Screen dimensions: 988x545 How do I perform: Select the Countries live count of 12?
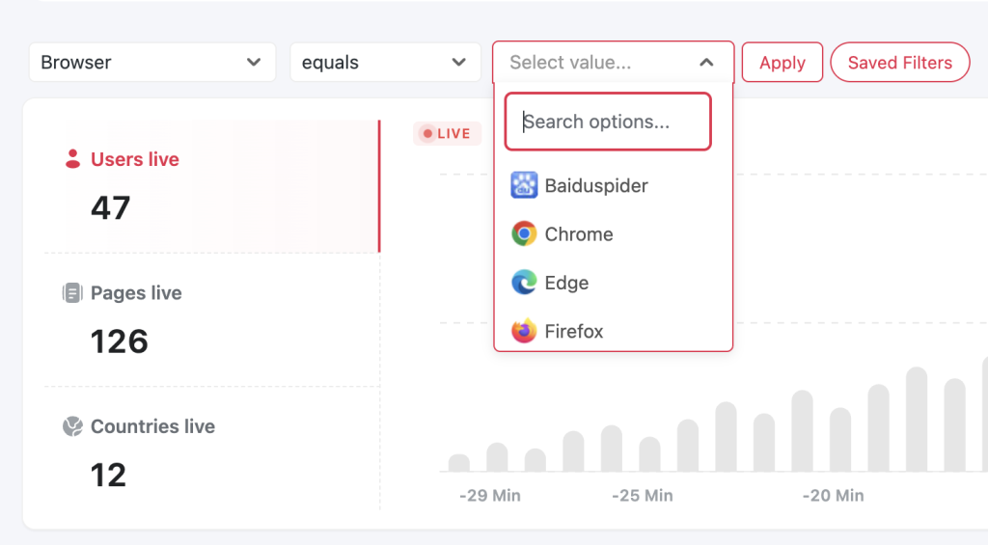(108, 475)
